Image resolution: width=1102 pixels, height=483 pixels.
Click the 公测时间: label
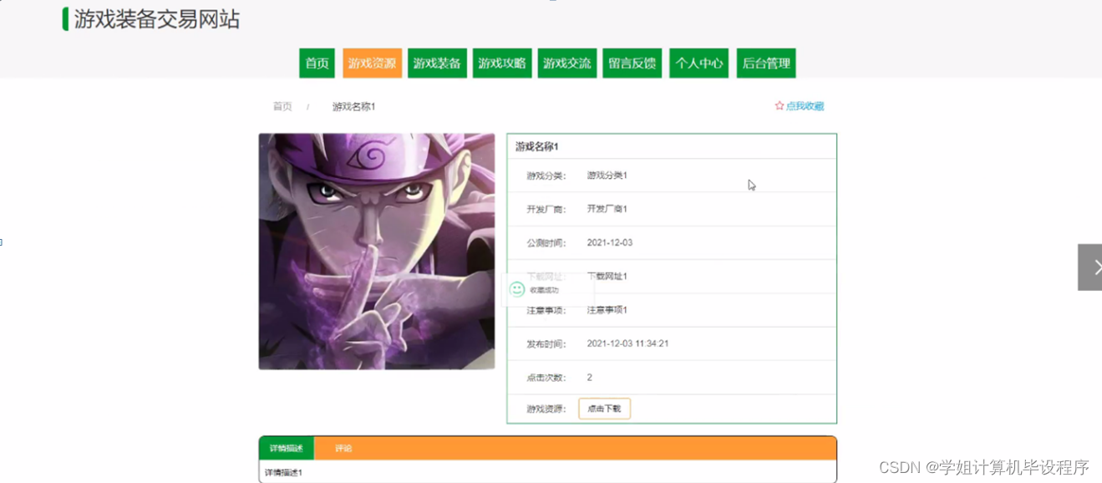point(546,243)
